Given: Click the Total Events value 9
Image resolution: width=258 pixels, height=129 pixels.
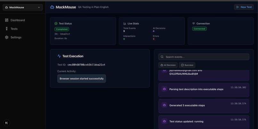Looking at the screenshot, I should tap(124, 31).
